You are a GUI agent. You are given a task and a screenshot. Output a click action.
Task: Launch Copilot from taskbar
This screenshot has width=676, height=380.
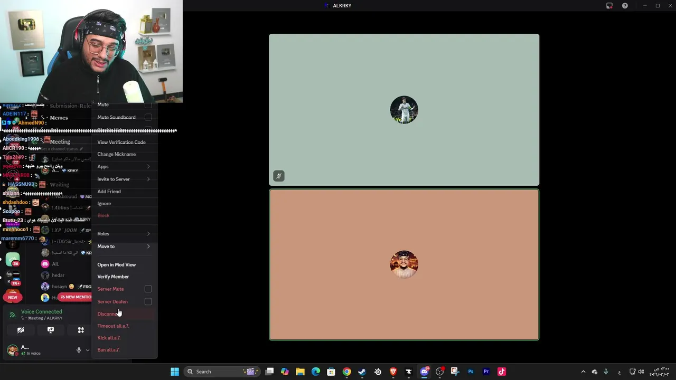[x=285, y=372]
